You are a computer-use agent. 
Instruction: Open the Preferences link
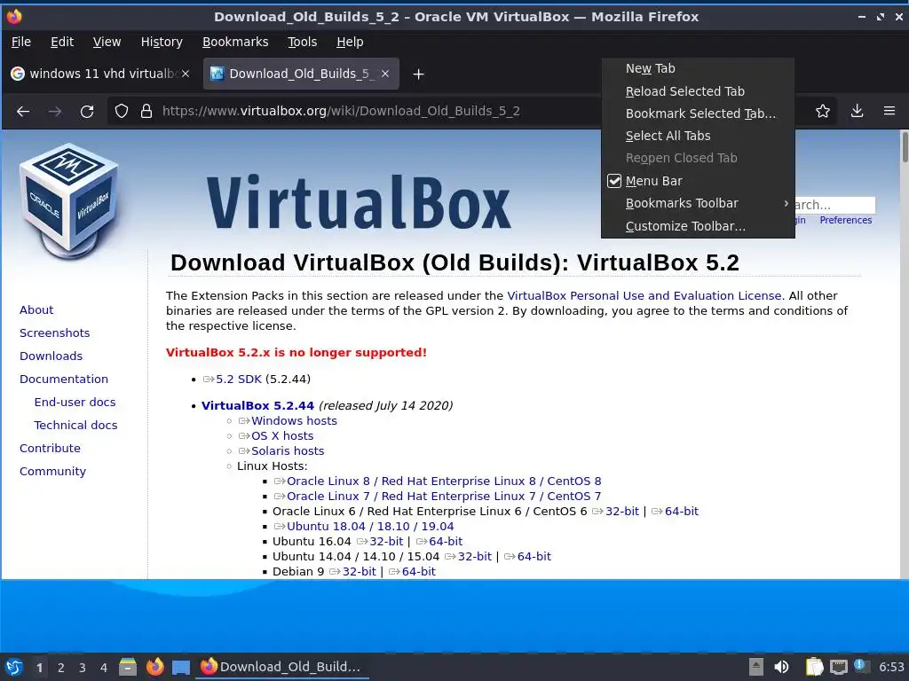845,220
